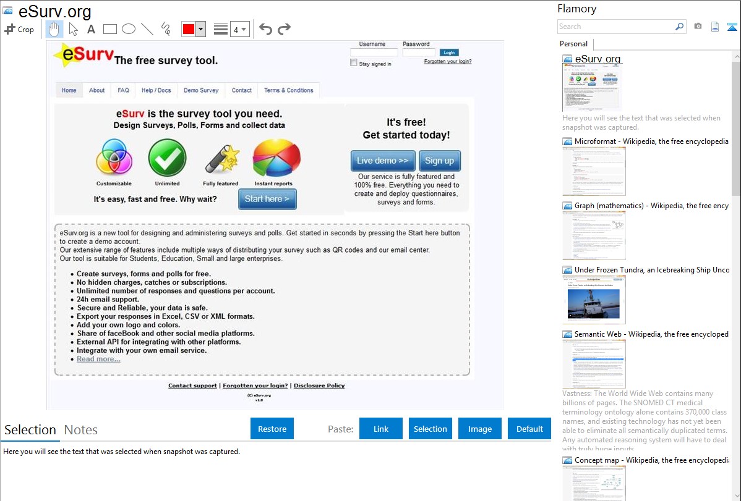Click the Login button on eSurv page
Viewport: 741px width, 501px height.
click(x=449, y=53)
